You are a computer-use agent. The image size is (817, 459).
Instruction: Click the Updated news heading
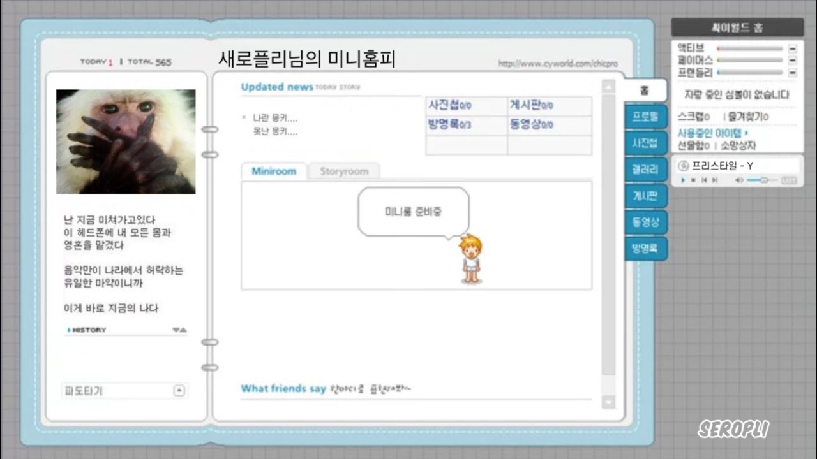click(x=277, y=87)
